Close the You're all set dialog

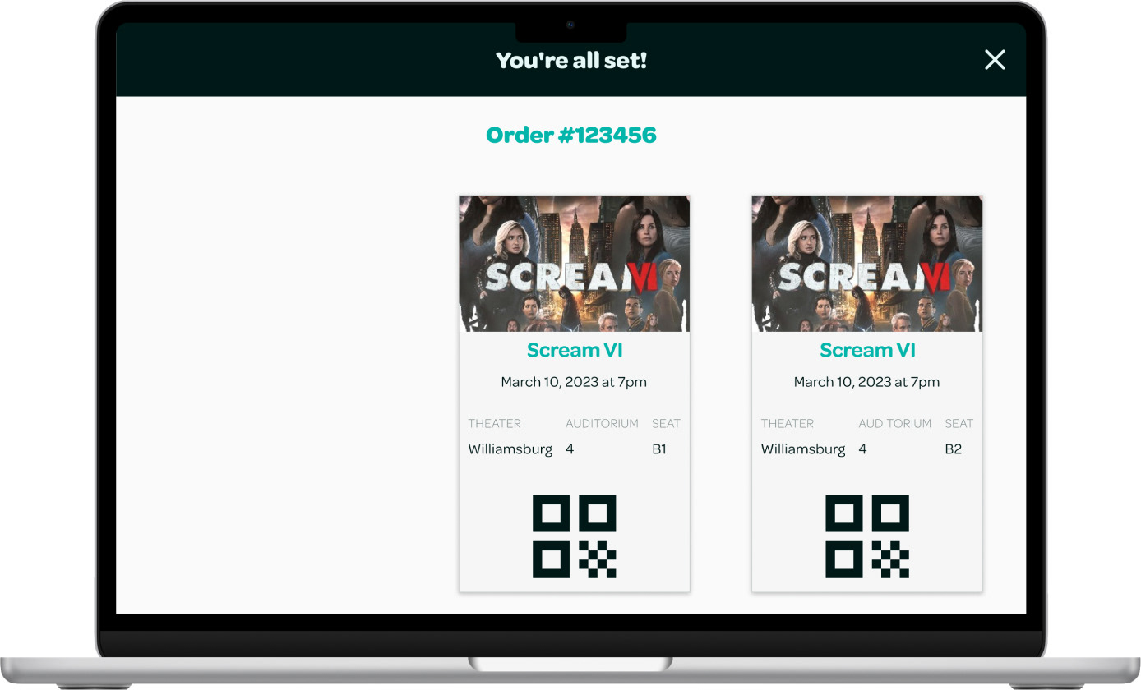(x=995, y=59)
